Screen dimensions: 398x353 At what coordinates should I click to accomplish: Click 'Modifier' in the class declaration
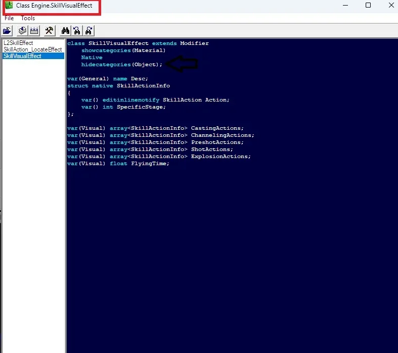coord(194,43)
